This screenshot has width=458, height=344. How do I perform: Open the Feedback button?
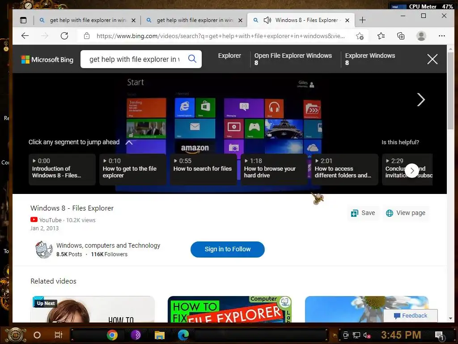point(411,316)
